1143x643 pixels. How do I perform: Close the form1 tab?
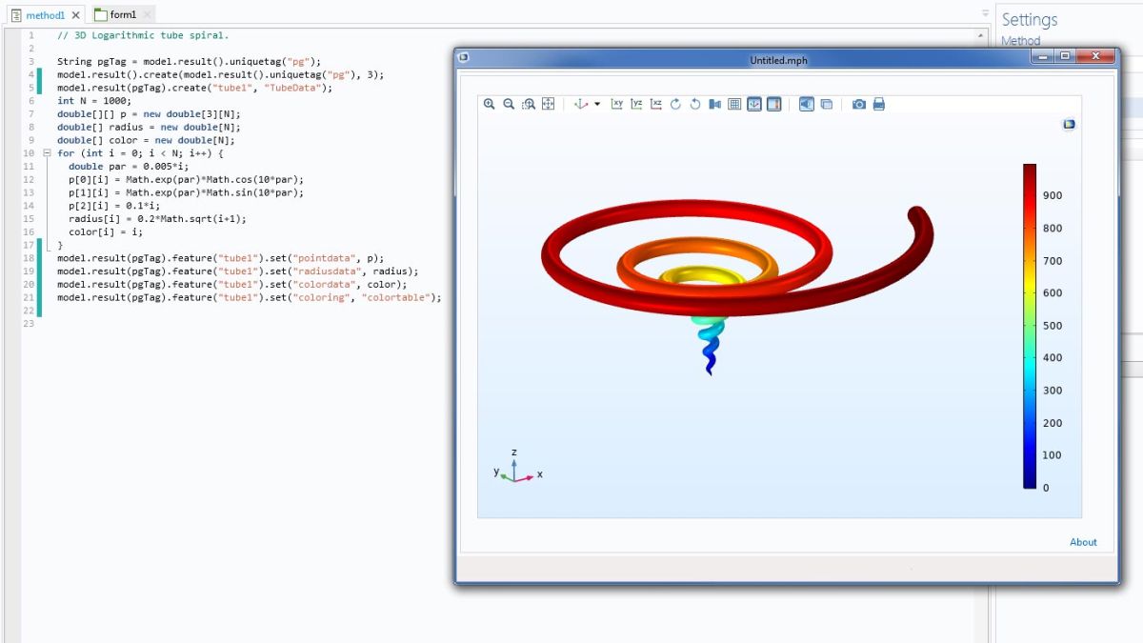[148, 15]
